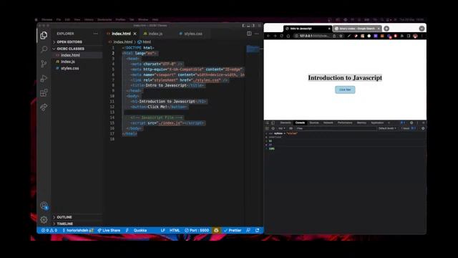This screenshot has height=258, width=458.
Task: Switch to the DevTools Memory tab
Action: click(361, 123)
